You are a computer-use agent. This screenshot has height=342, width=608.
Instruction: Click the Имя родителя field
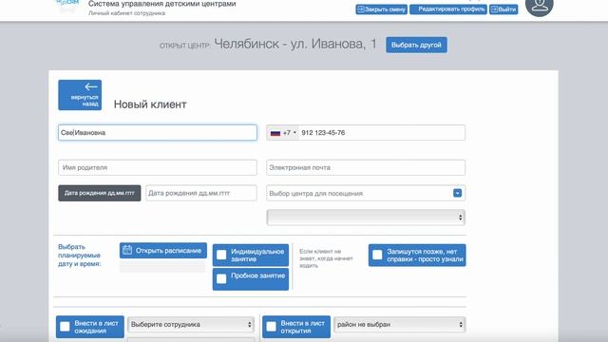click(x=158, y=167)
